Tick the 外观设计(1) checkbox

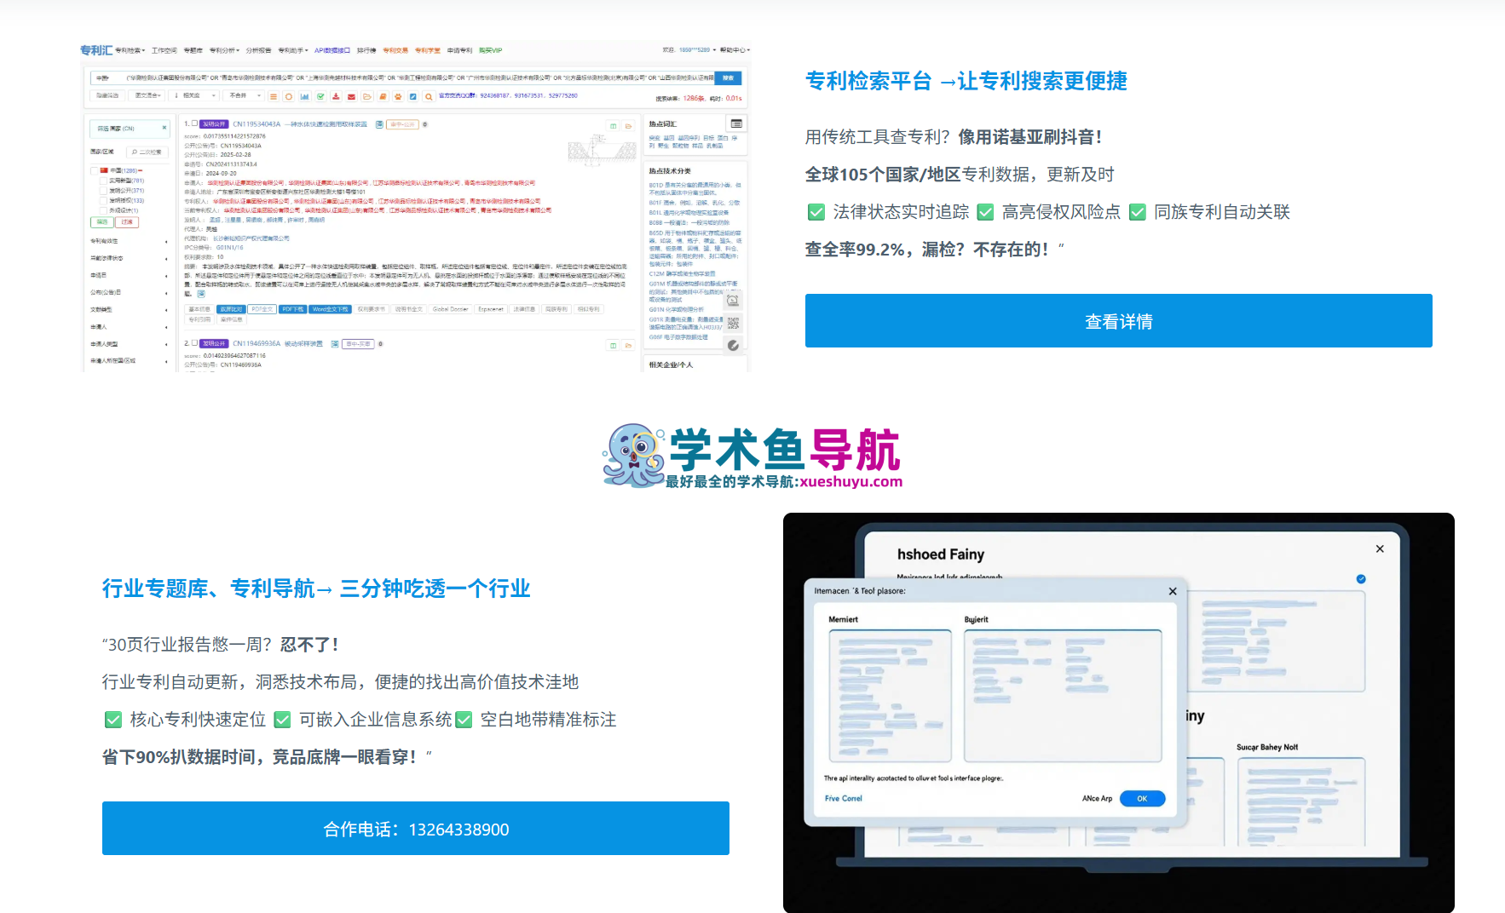[x=103, y=210]
